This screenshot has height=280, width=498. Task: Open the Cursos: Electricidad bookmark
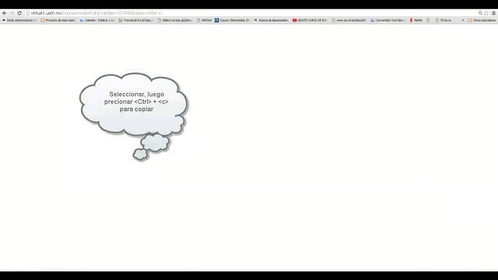click(x=232, y=20)
